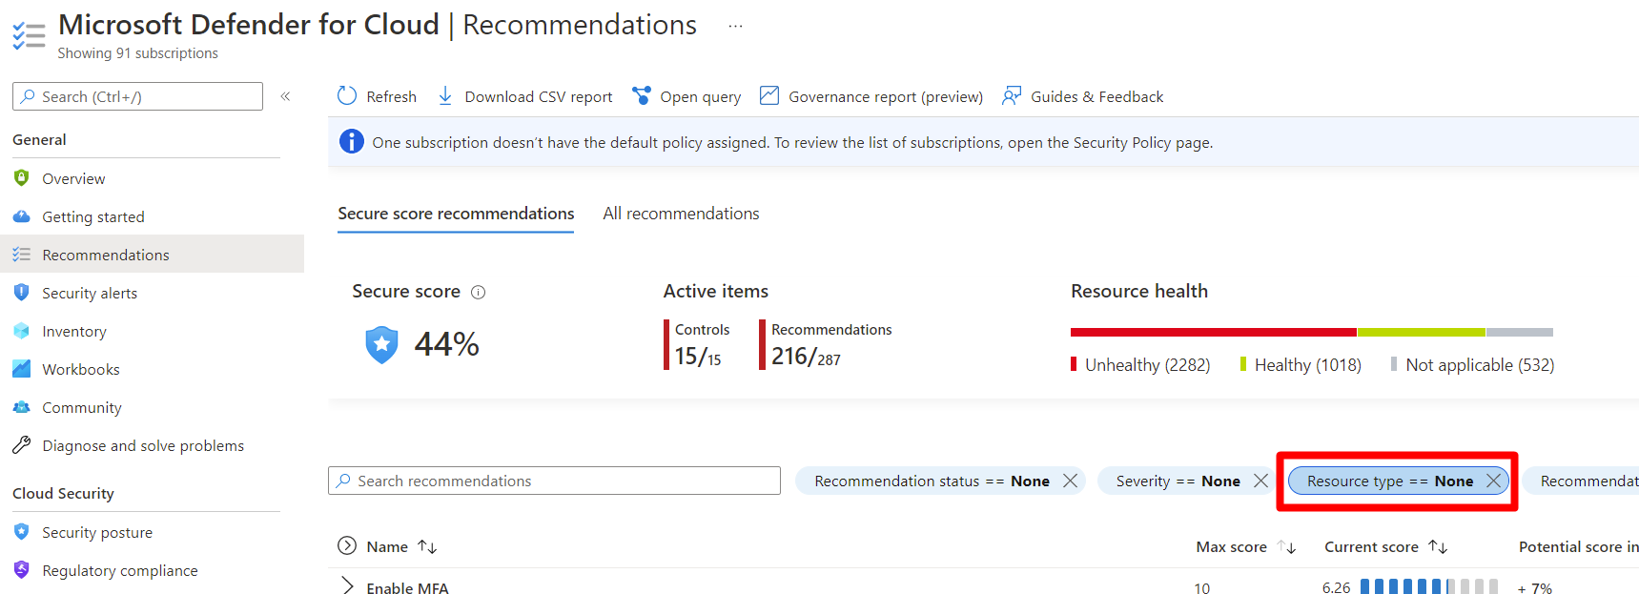Click the red Unhealthy resource health bar
The image size is (1639, 594).
click(1213, 333)
